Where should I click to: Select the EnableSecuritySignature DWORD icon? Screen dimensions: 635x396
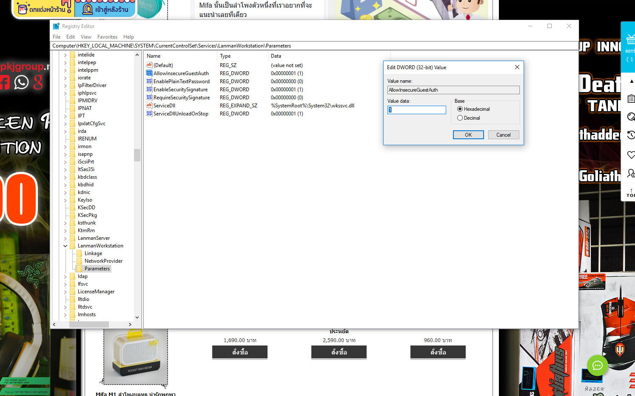coord(149,89)
